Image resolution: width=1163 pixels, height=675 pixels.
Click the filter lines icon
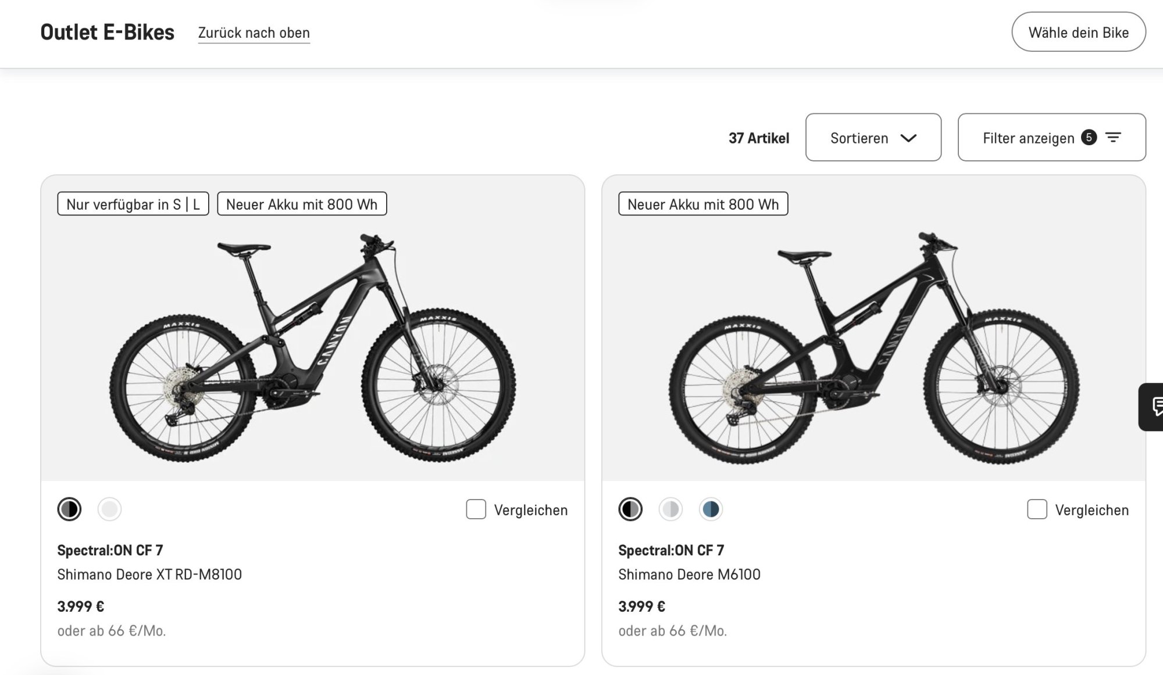click(x=1113, y=138)
